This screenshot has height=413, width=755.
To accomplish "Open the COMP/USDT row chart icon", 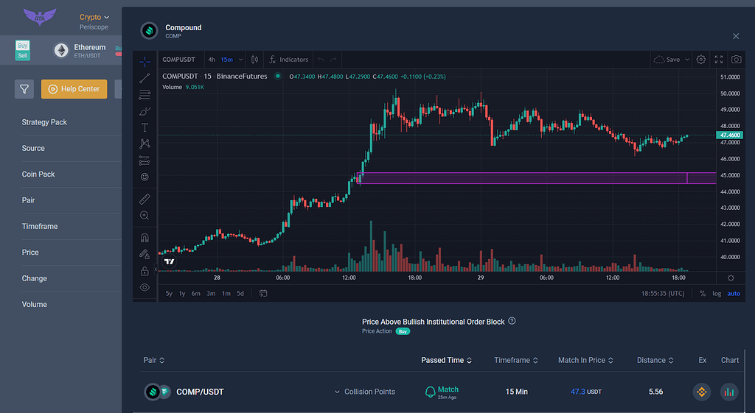I will 729,392.
